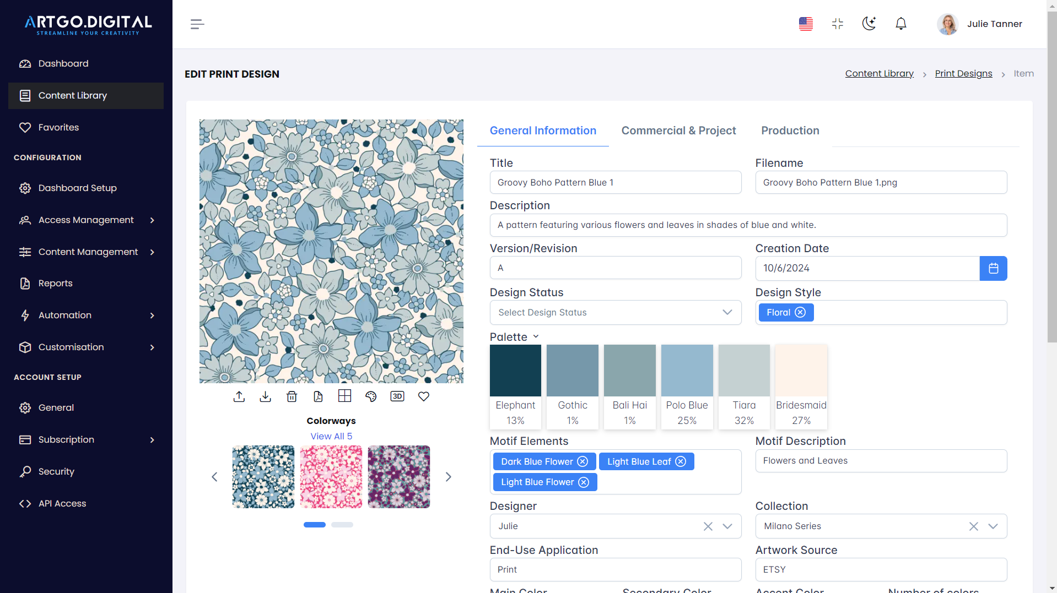The width and height of the screenshot is (1057, 593).
Task: Download the Groovy Boho pattern image
Action: (x=265, y=396)
